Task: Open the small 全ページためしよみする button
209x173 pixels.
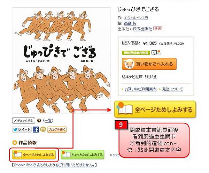Action: coord(34,155)
